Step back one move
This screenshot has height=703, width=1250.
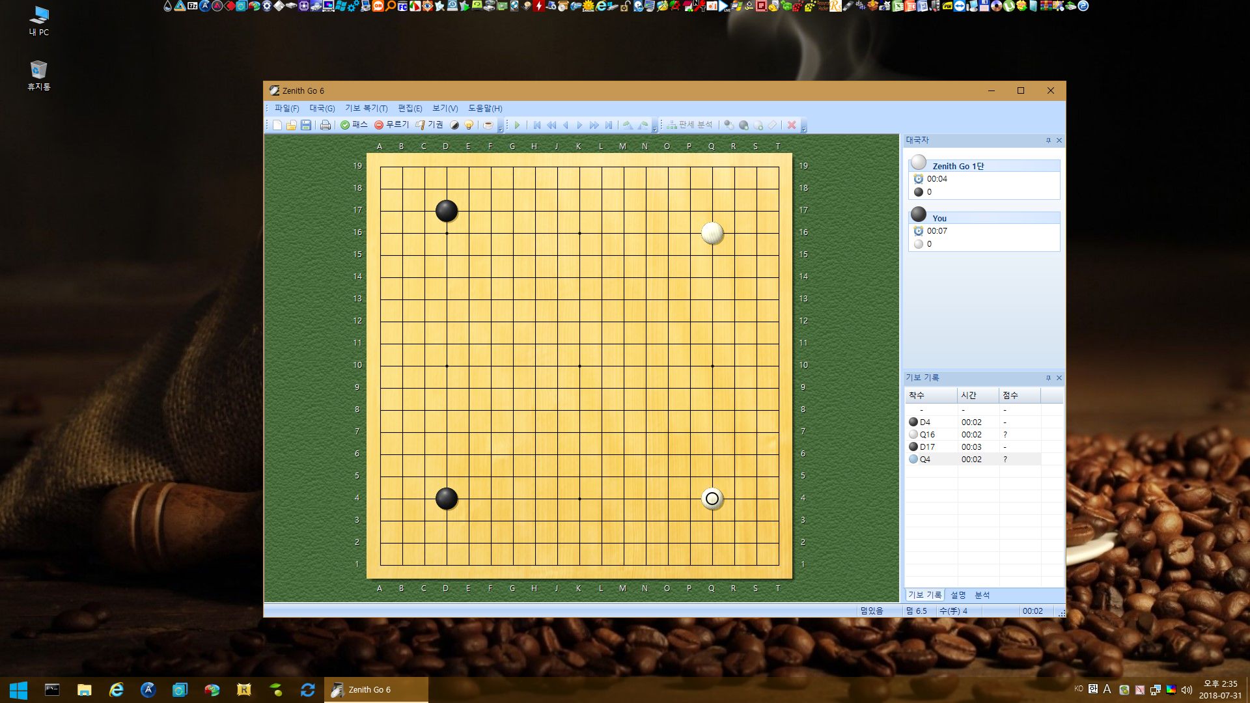pyautogui.click(x=566, y=125)
